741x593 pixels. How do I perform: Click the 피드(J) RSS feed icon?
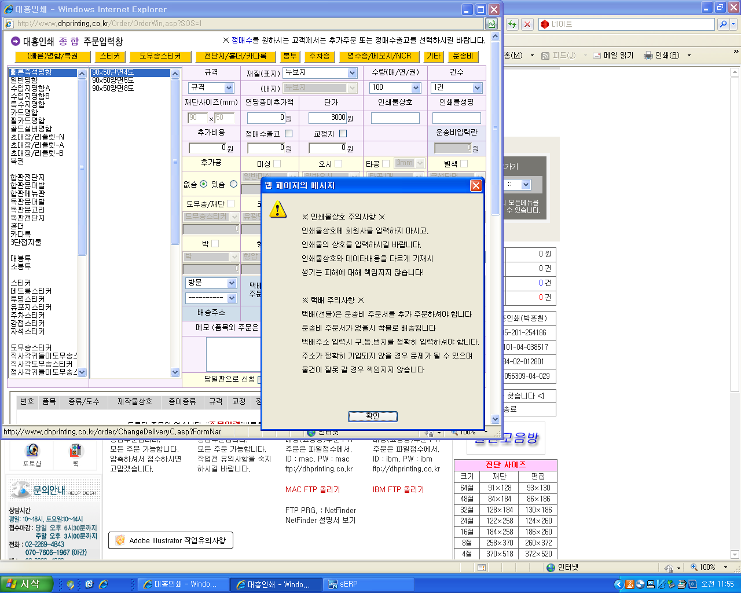point(545,56)
